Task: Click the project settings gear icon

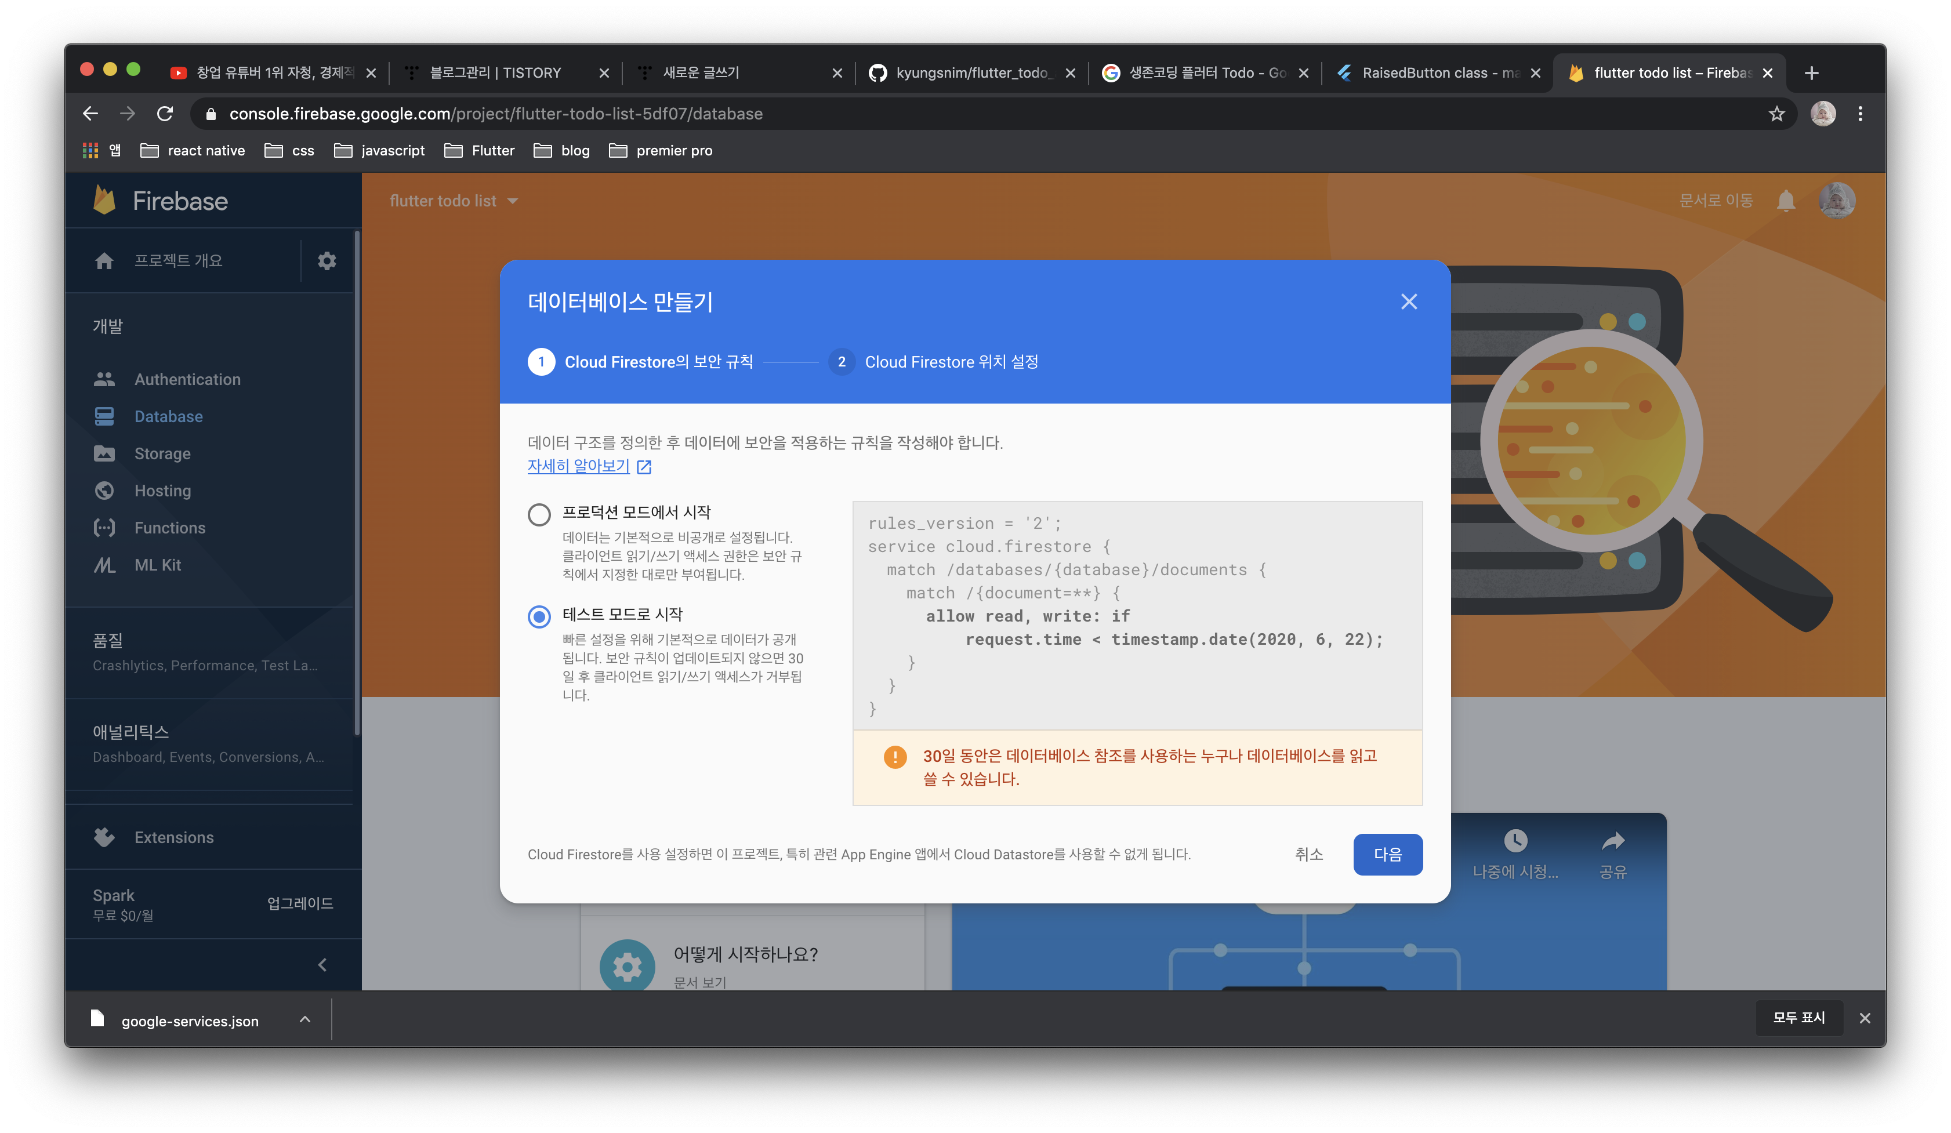Action: pos(327,261)
